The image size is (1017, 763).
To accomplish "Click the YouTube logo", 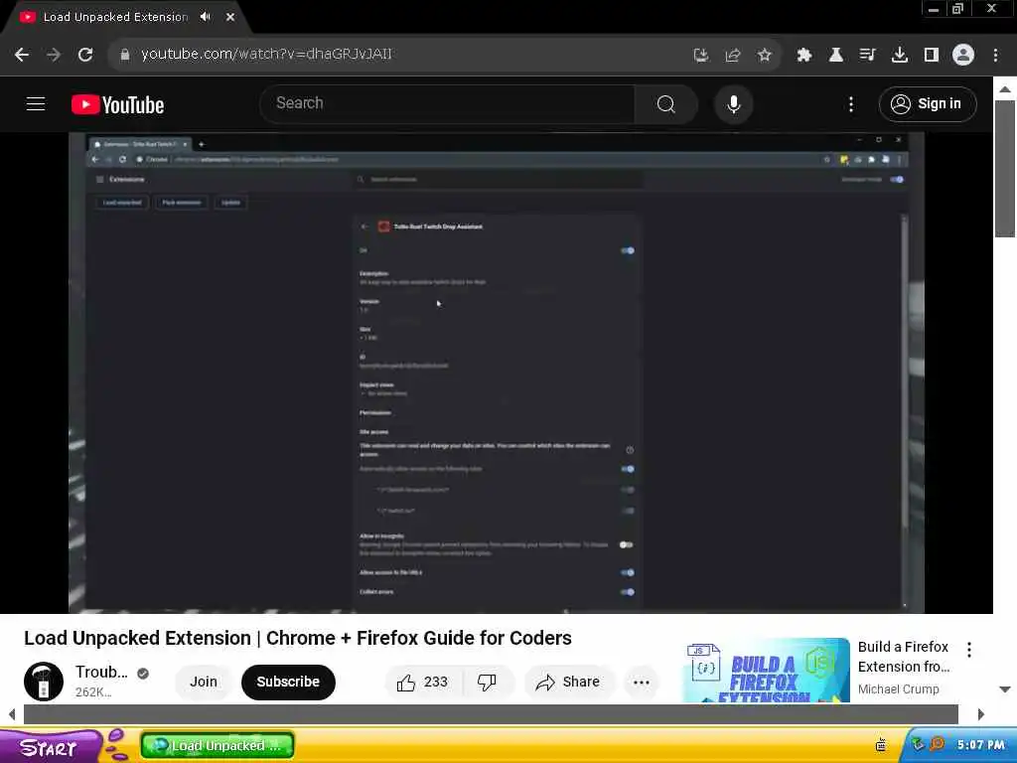I will tap(117, 104).
